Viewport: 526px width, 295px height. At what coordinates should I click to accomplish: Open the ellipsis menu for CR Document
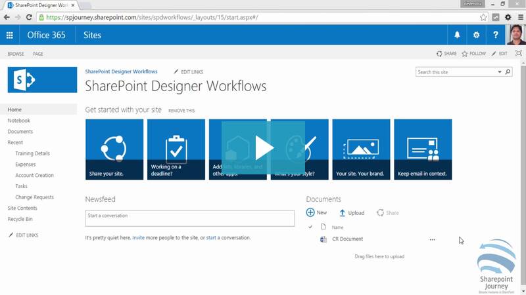tap(433, 239)
